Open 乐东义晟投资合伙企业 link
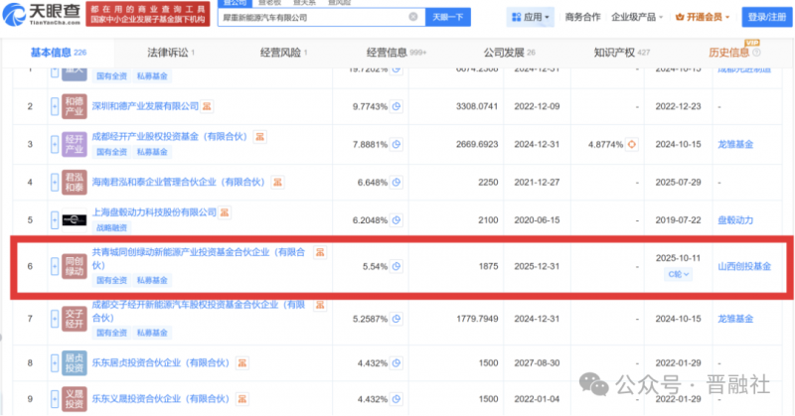Screen dimensions: 795x416 pos(161,399)
